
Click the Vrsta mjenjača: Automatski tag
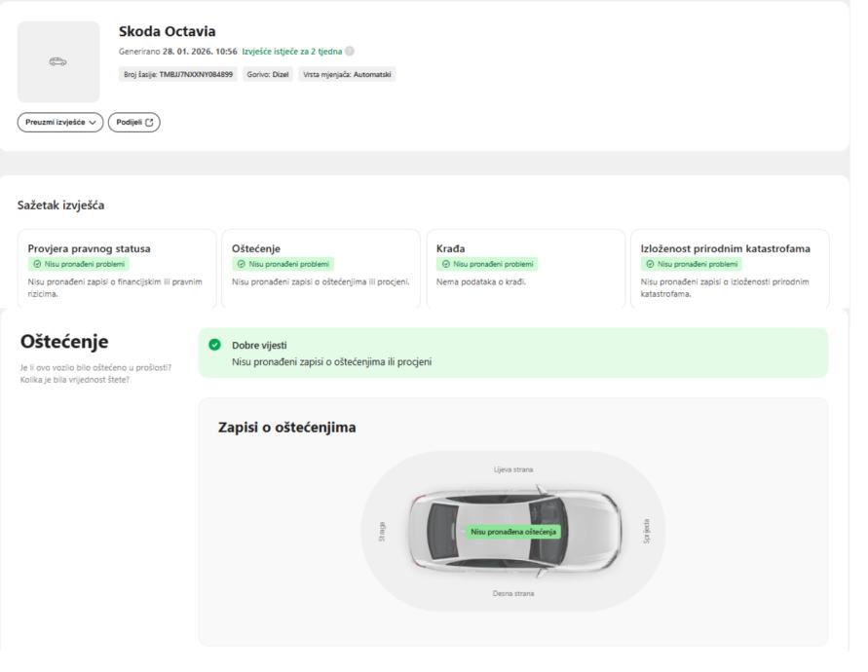pos(347,74)
